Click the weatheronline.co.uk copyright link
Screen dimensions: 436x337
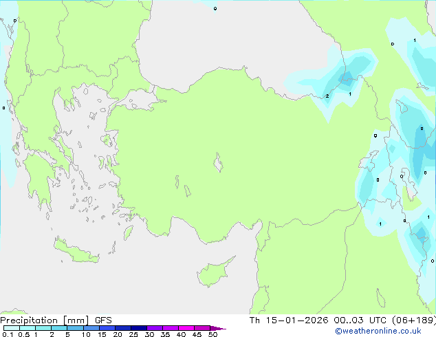378,331
